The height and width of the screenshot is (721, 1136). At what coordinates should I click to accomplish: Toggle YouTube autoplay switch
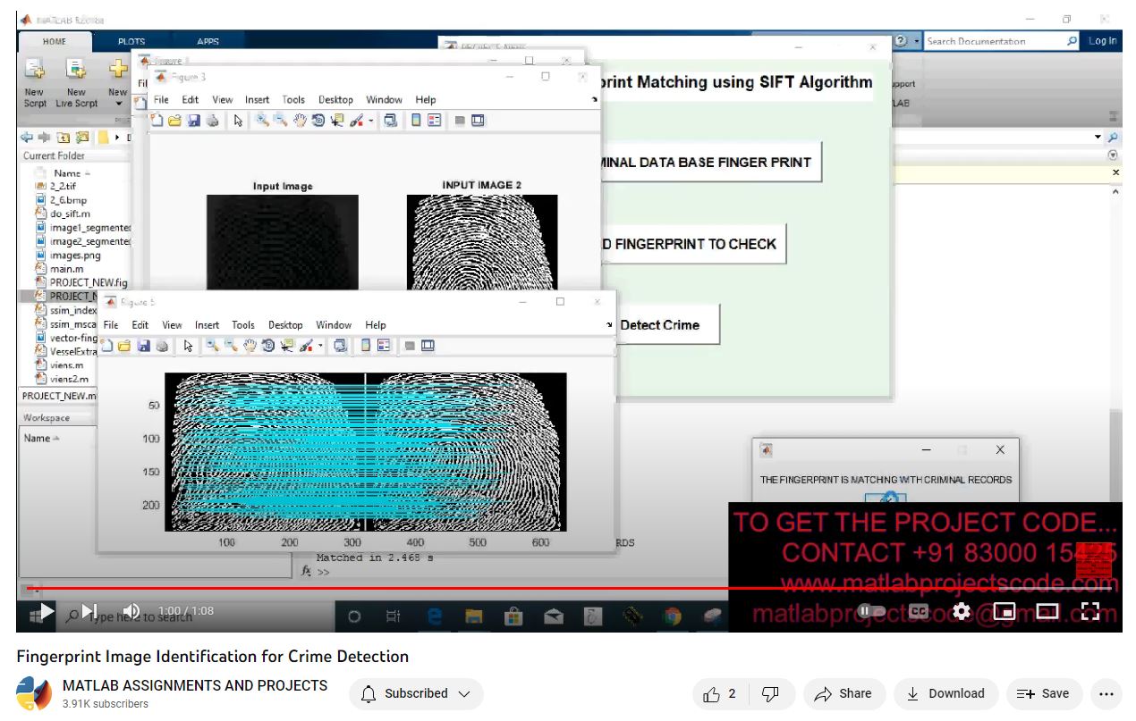click(871, 611)
